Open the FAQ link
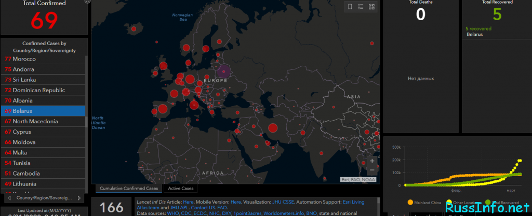532x216 pixels. [x=222, y=208]
